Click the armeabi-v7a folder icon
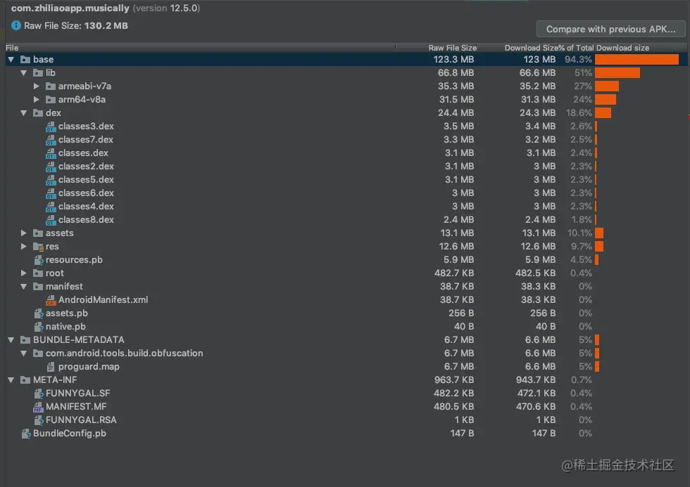The height and width of the screenshot is (487, 690). [x=51, y=86]
